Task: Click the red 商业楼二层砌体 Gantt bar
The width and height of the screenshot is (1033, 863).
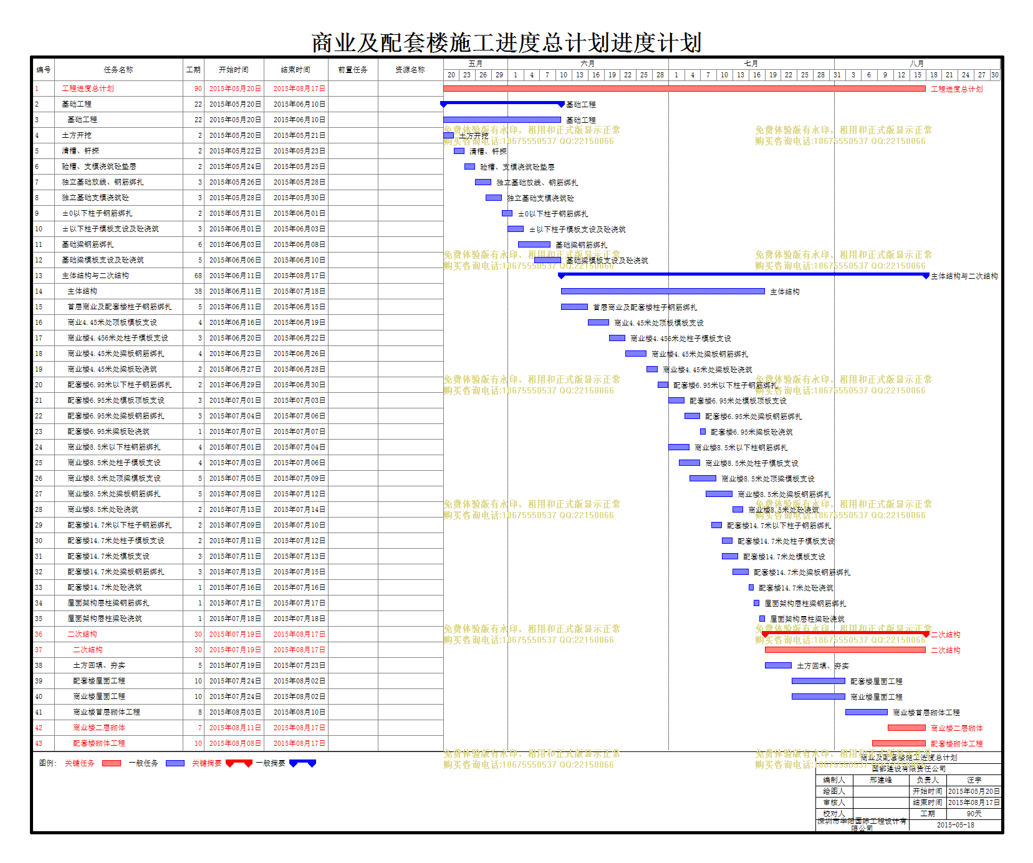Action: (906, 728)
